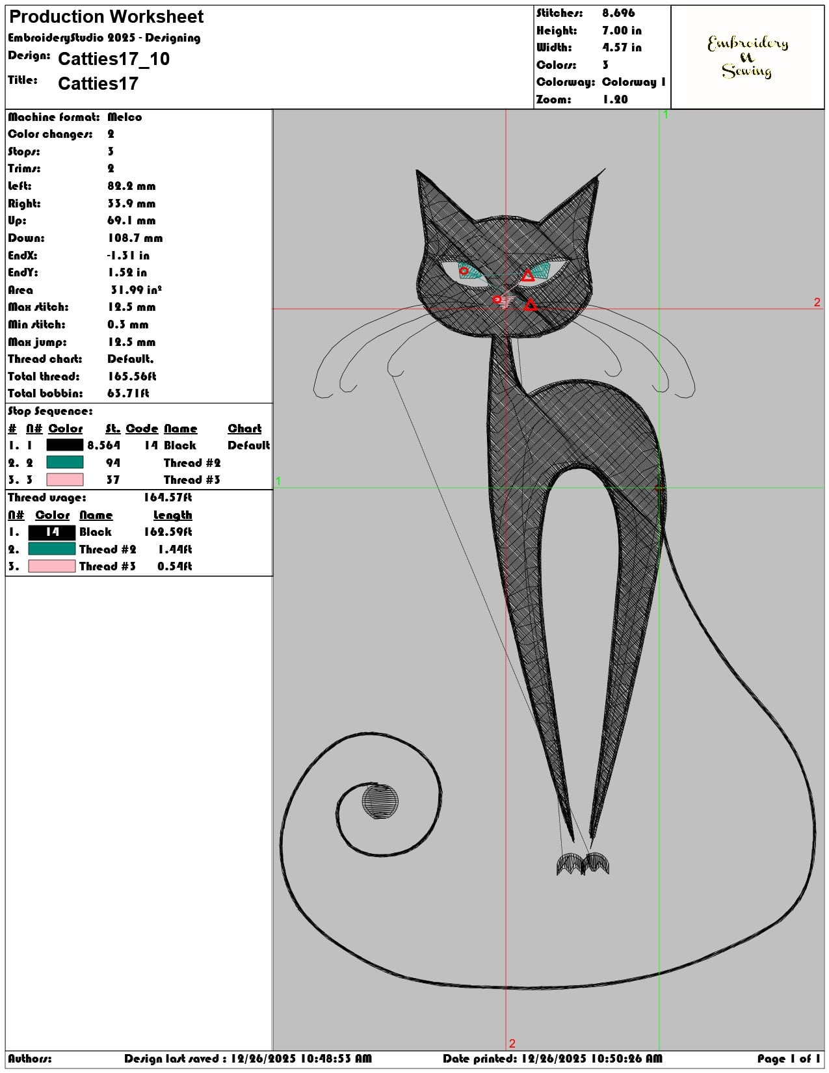Click the cat's left teal eye
This screenshot has height=1073, width=829.
[x=471, y=271]
